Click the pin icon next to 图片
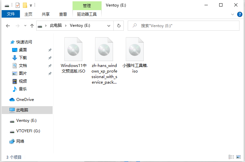 click(50, 73)
